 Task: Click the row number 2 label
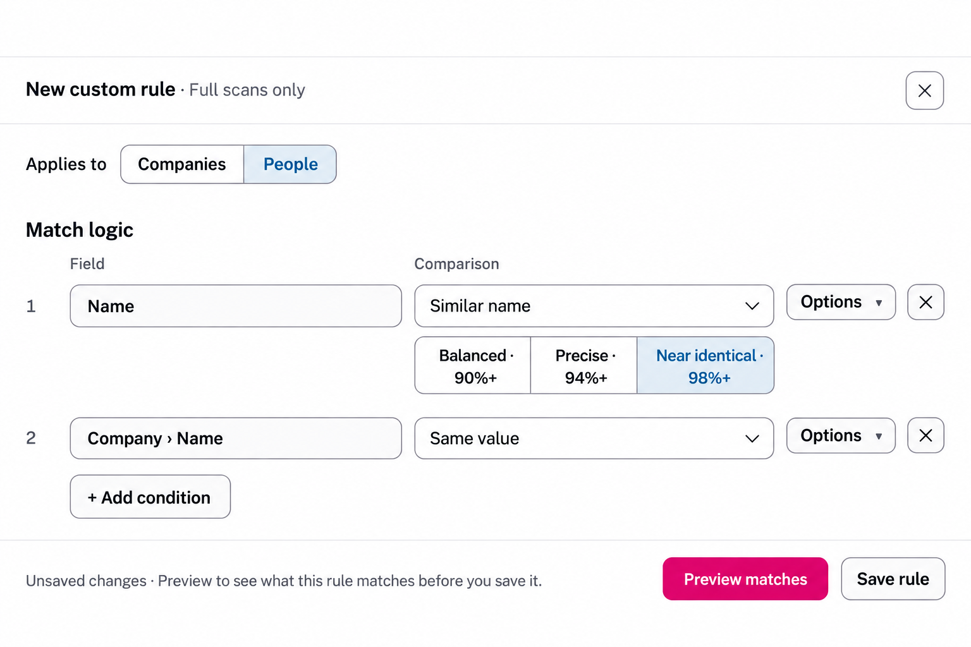tap(31, 438)
